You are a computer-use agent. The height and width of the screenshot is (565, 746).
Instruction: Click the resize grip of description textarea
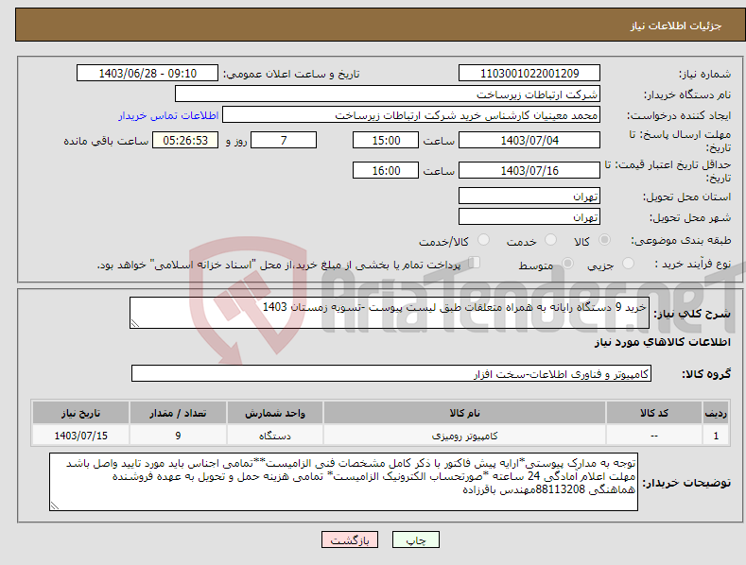(134, 323)
